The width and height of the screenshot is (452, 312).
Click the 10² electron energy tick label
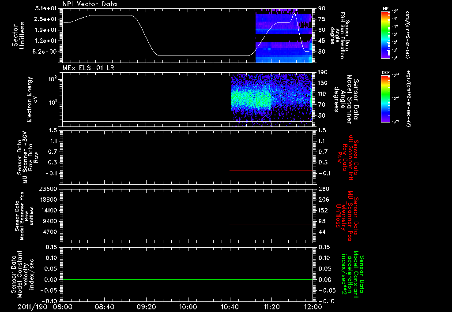tap(52, 79)
